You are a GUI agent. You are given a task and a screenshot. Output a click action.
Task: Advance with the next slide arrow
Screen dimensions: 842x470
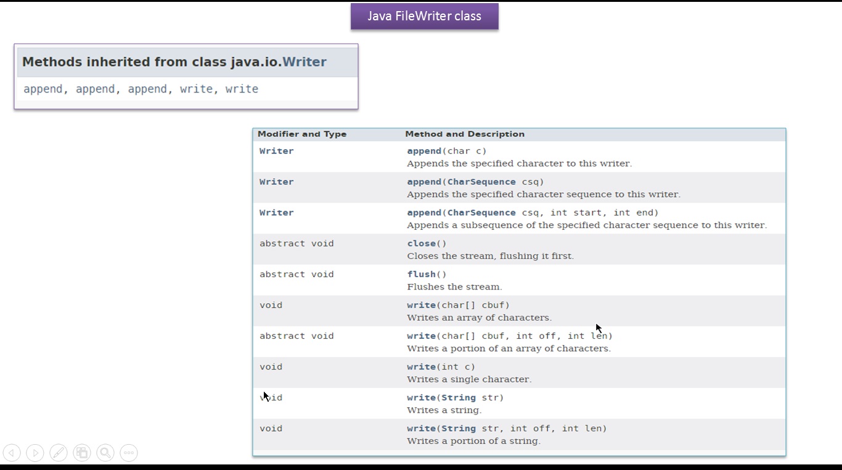tap(35, 453)
